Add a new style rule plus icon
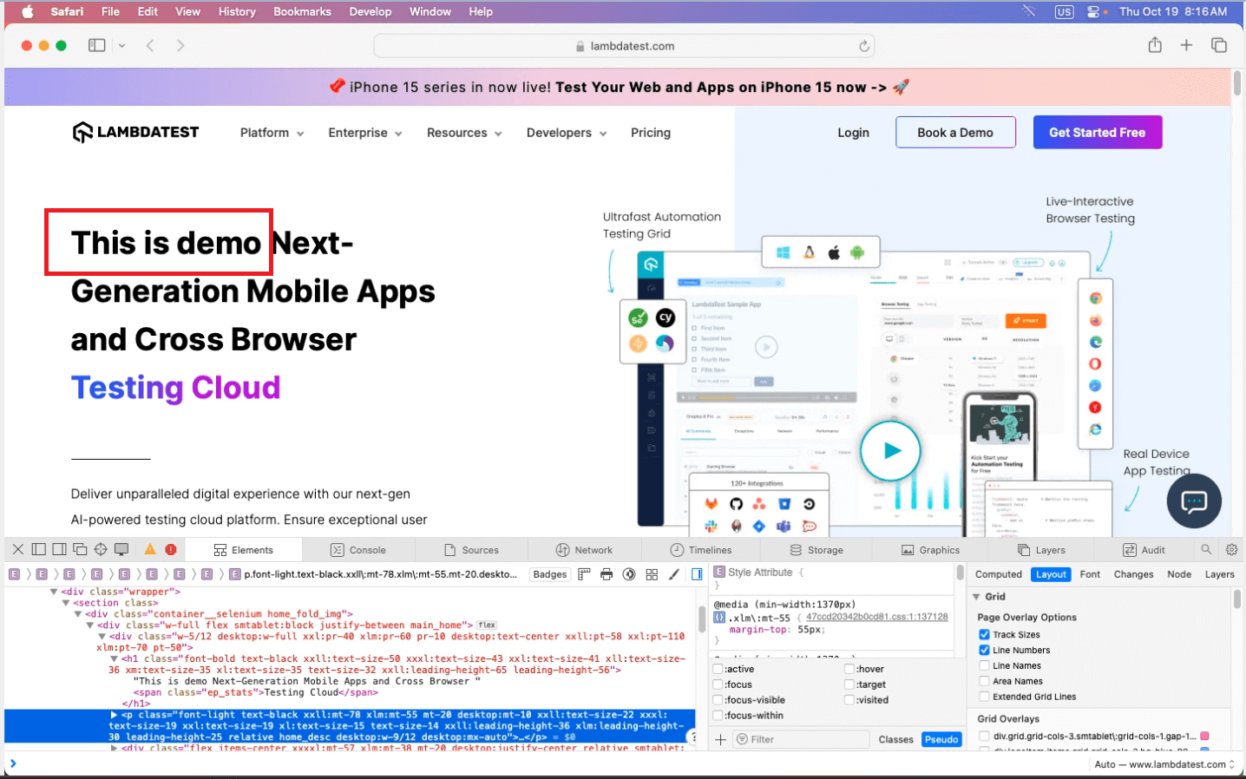This screenshot has height=779, width=1246. [x=720, y=739]
